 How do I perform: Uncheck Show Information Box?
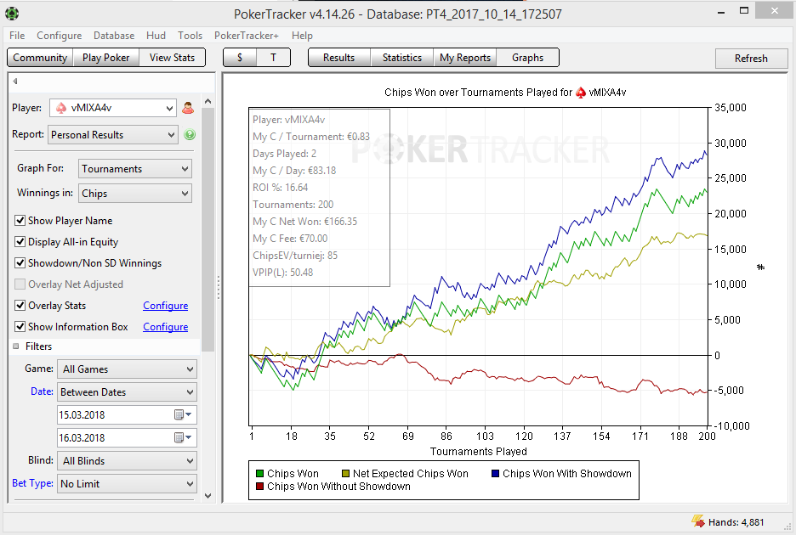tap(20, 327)
